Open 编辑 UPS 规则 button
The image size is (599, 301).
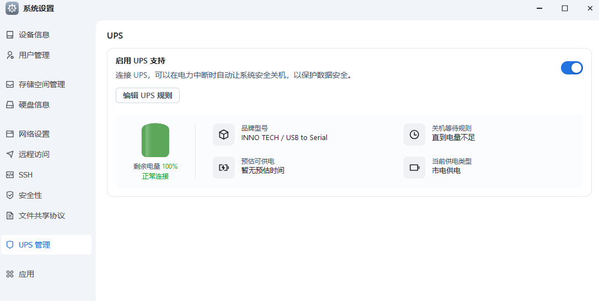click(148, 95)
